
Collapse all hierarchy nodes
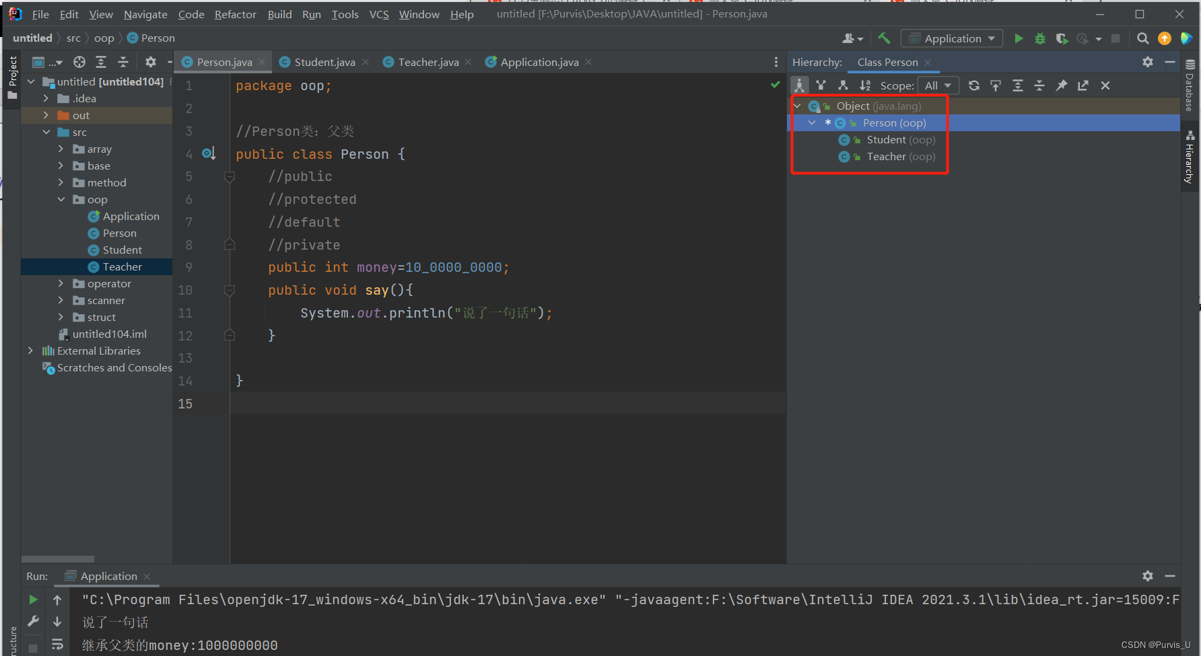[x=1039, y=85]
